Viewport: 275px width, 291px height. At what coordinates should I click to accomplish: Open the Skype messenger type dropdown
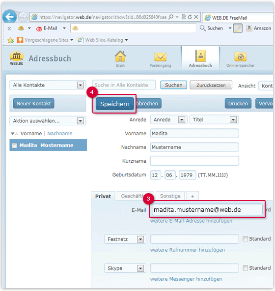click(125, 268)
